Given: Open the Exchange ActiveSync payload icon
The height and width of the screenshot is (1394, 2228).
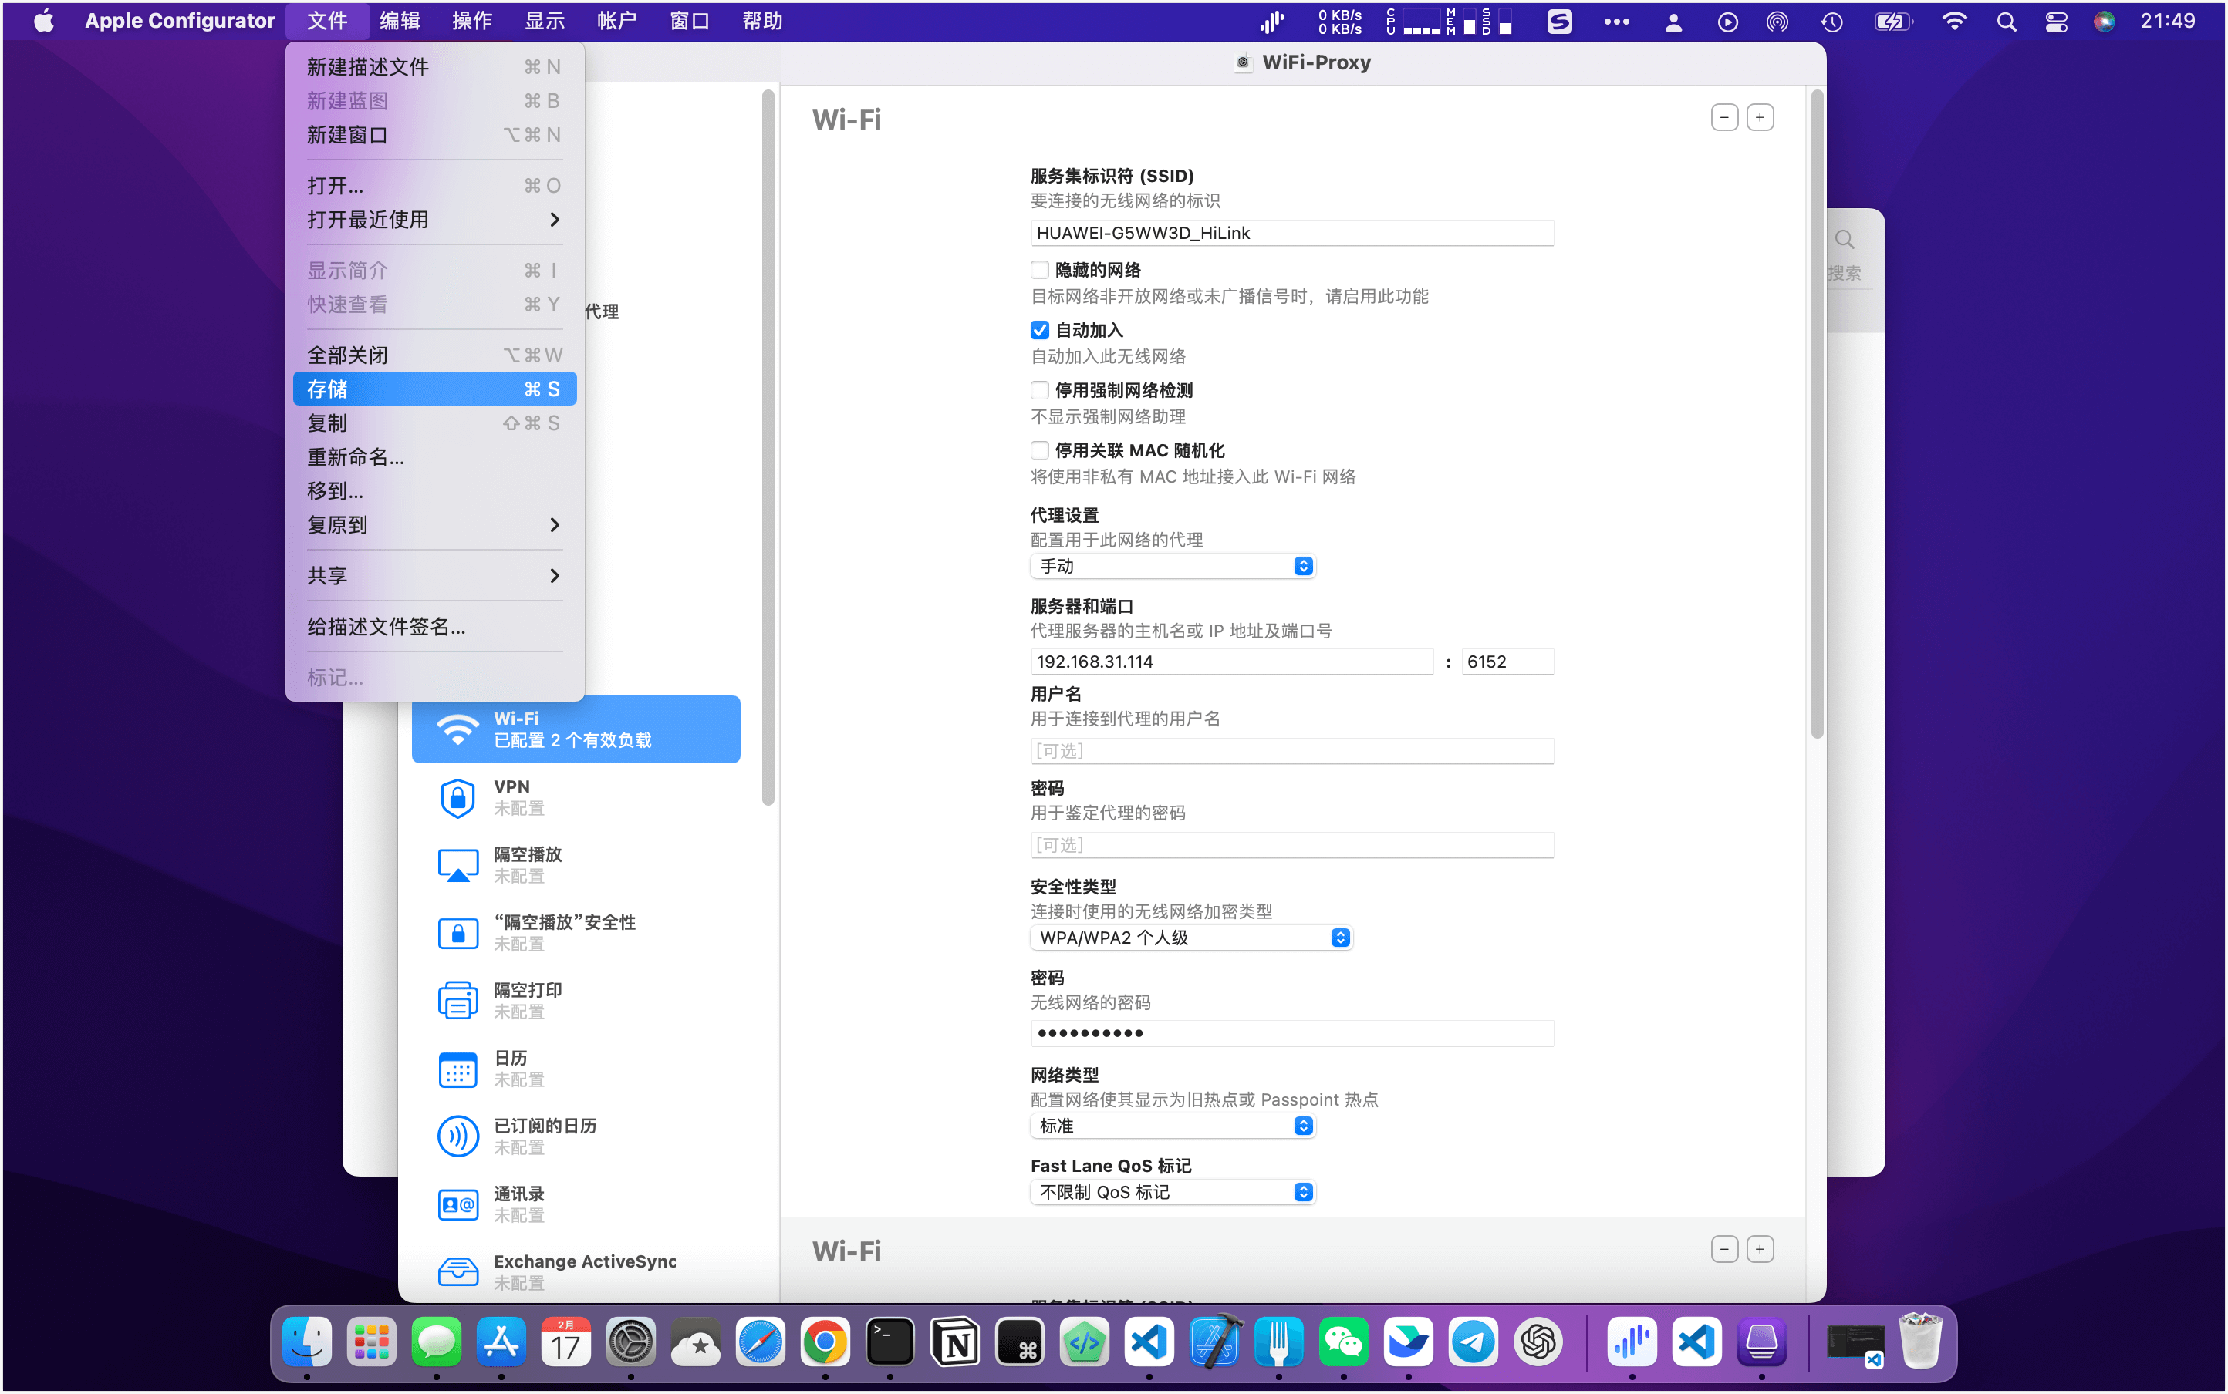Looking at the screenshot, I should [457, 1271].
